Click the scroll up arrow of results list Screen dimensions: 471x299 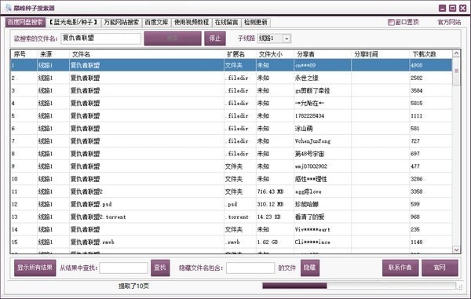456,53
